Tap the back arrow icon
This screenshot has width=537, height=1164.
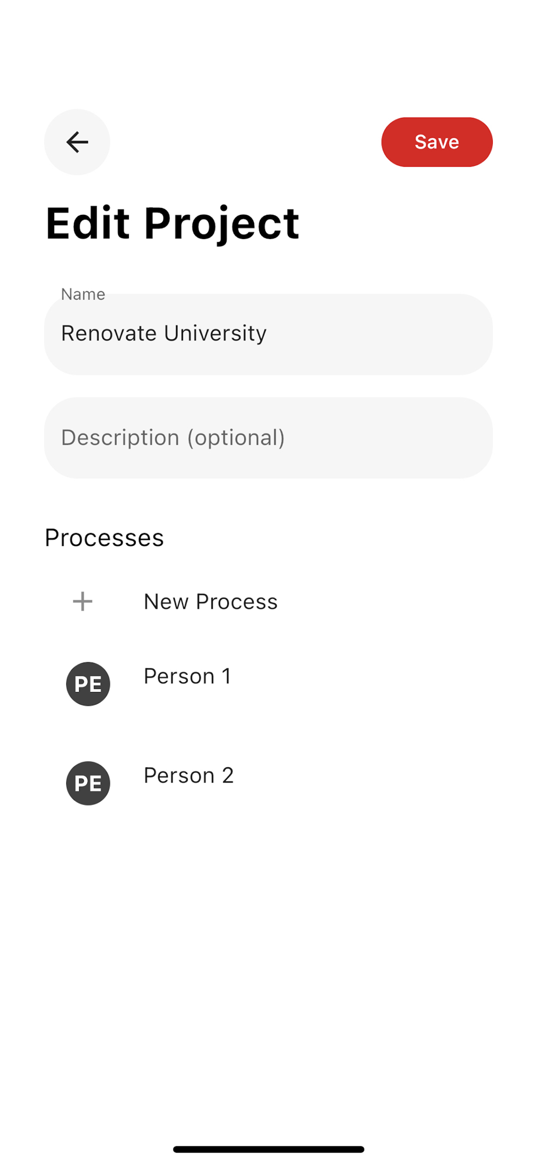point(77,142)
